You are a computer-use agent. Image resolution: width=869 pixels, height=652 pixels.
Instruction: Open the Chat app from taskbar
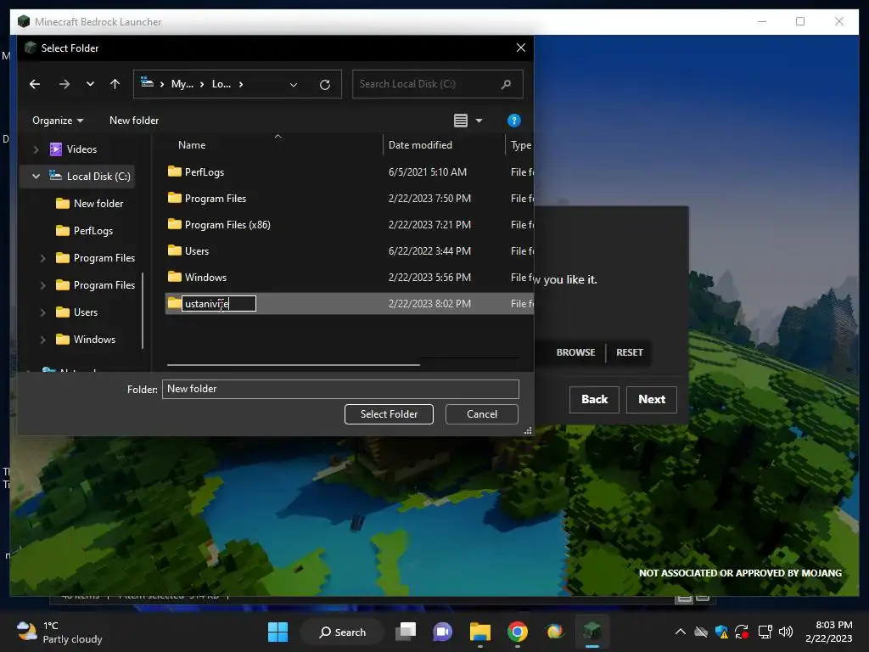point(442,632)
